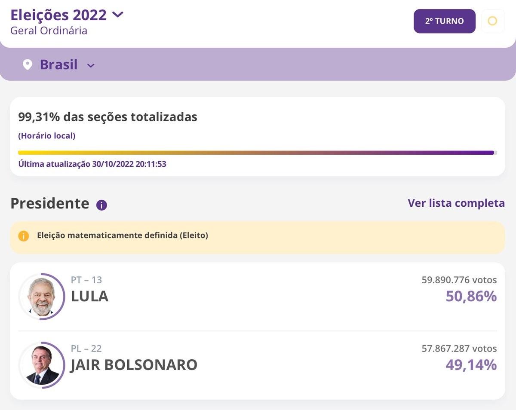Screen dimensions: 516x410
Task: Click the orange alert info icon
Action: point(24,236)
